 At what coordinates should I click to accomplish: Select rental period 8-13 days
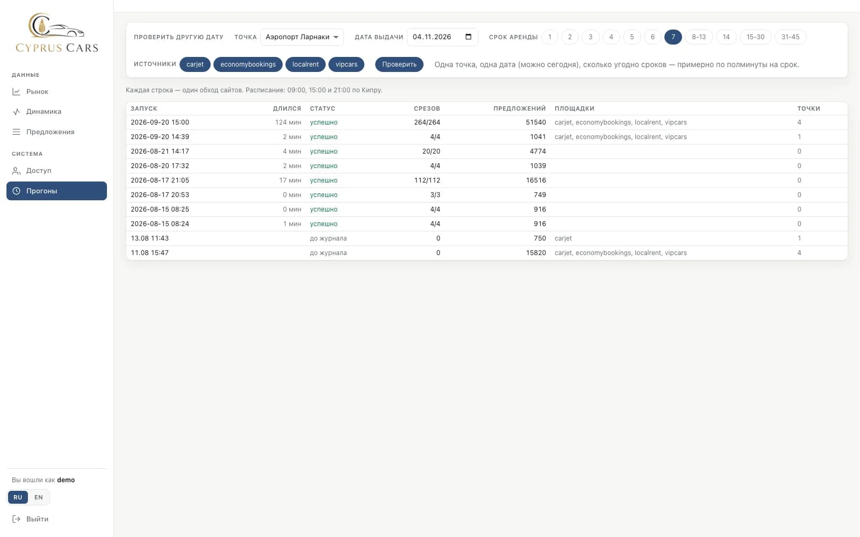[699, 37]
